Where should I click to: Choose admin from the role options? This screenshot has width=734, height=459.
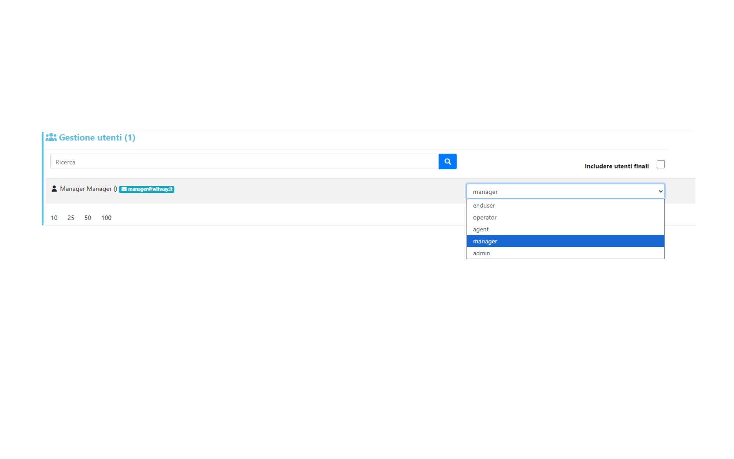click(x=481, y=253)
